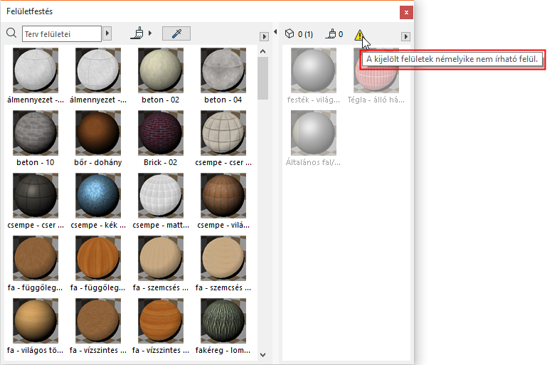Close the Felületfestés dialog
The width and height of the screenshot is (547, 365).
pyautogui.click(x=405, y=12)
